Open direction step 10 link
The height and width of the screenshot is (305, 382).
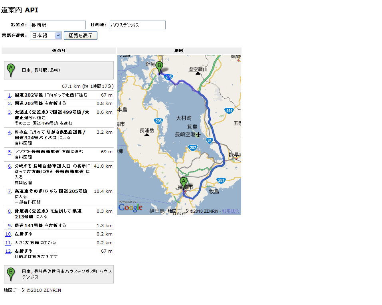(8, 234)
